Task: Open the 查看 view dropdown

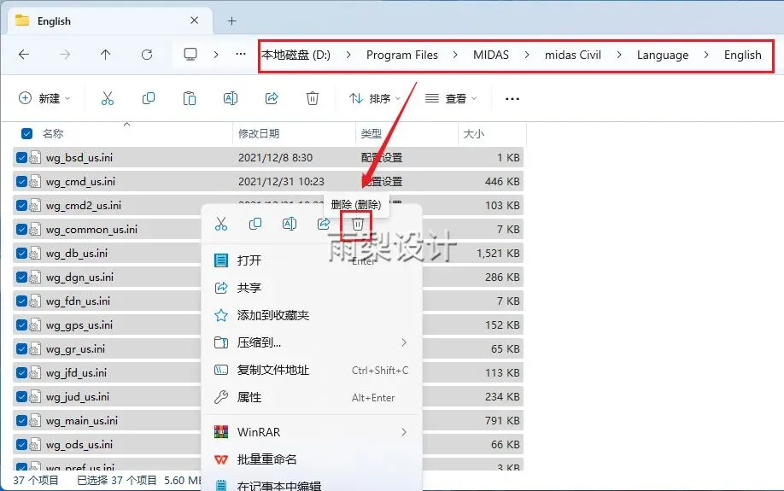Action: point(451,98)
